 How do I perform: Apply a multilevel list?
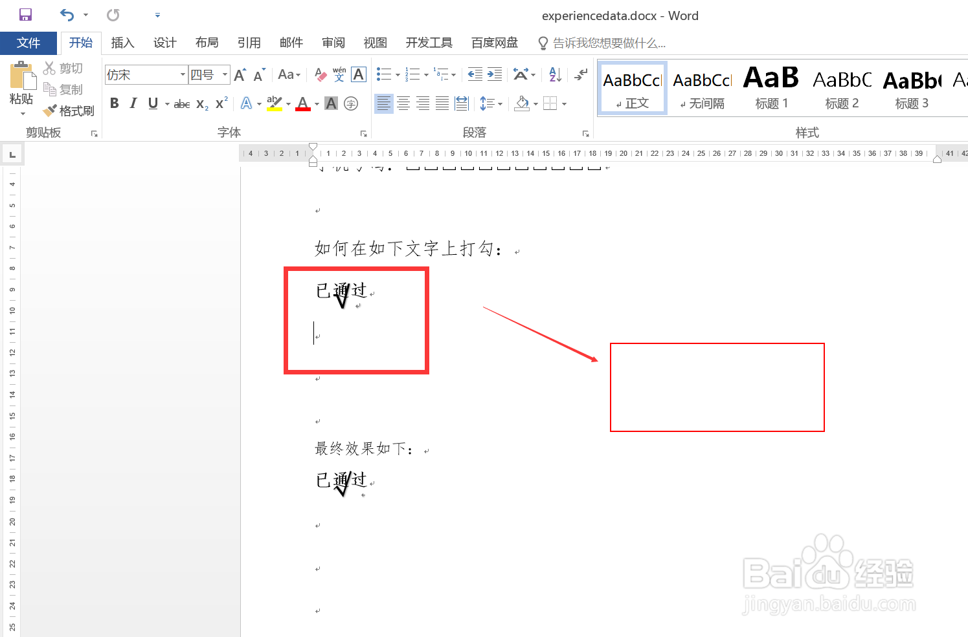(441, 75)
